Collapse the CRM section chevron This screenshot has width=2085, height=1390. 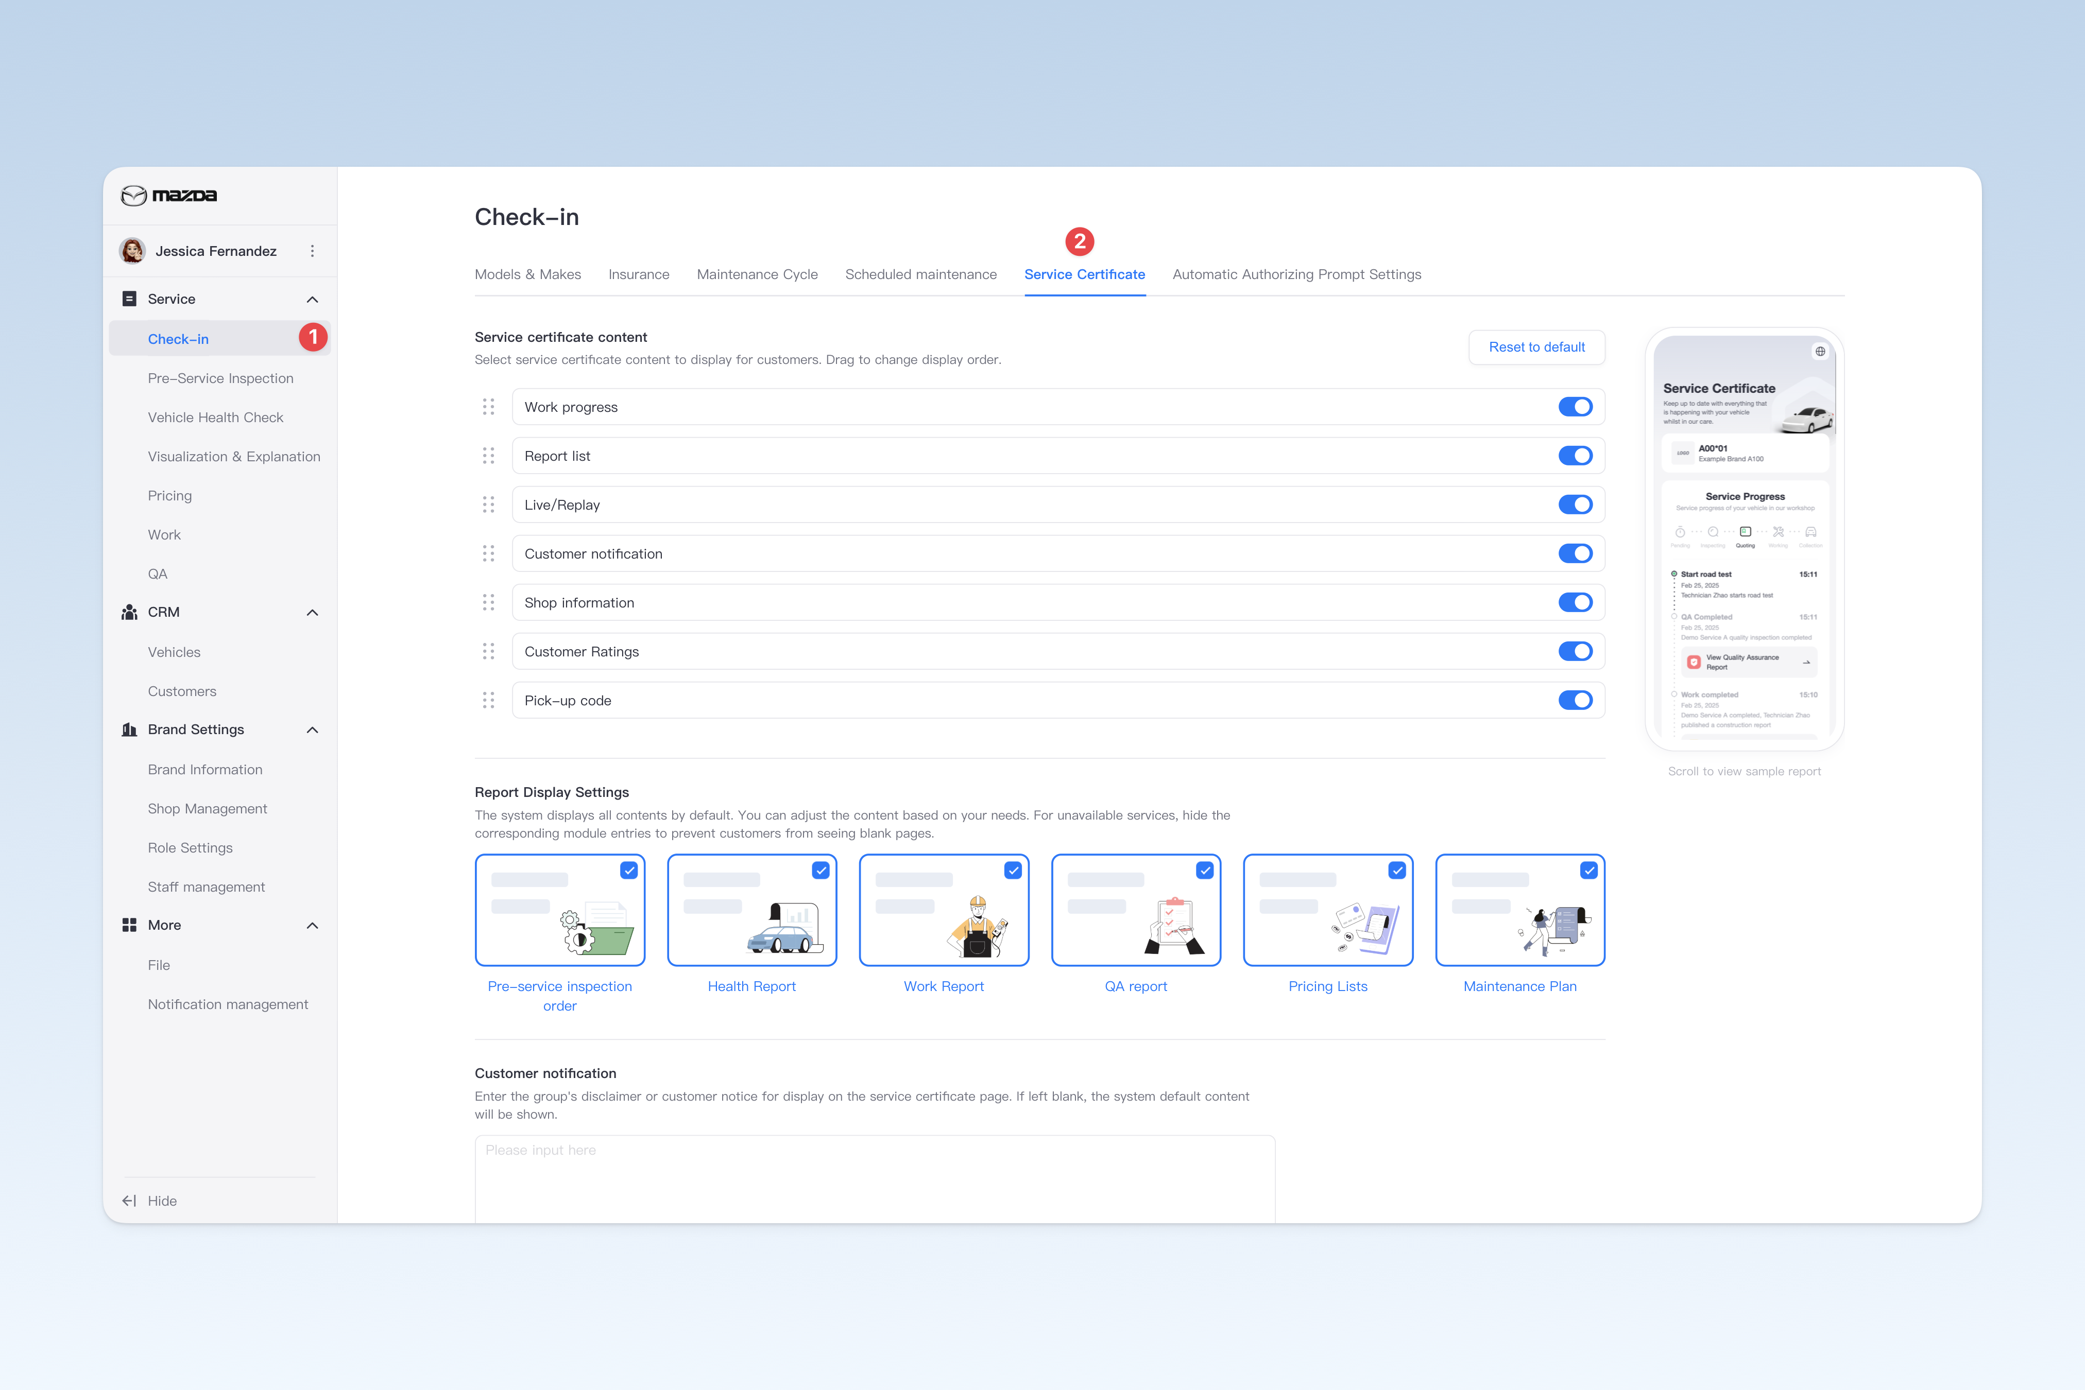click(x=312, y=613)
